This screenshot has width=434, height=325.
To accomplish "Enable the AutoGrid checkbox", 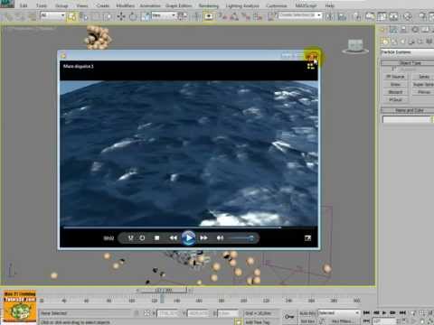I will [x=393, y=70].
